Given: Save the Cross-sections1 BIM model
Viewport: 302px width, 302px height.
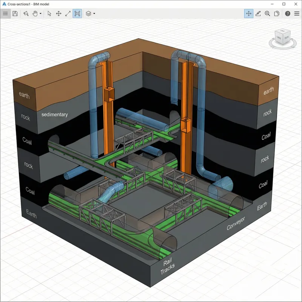Looking at the screenshot, I should pos(14,14).
